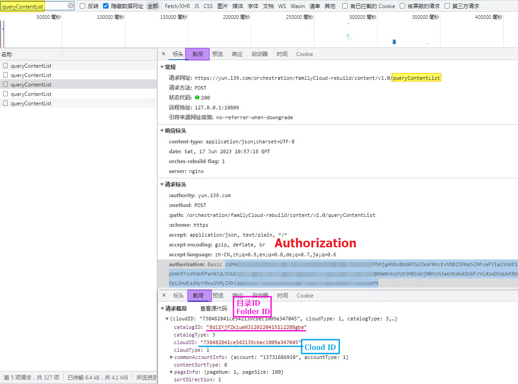Close the lower payload details panel
518x384 pixels.
tap(164, 295)
